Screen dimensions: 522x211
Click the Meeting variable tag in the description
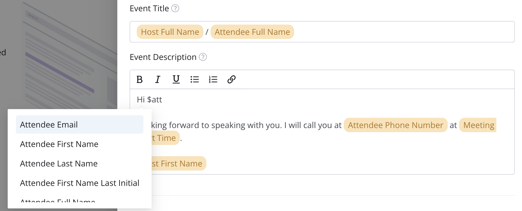coord(478,125)
